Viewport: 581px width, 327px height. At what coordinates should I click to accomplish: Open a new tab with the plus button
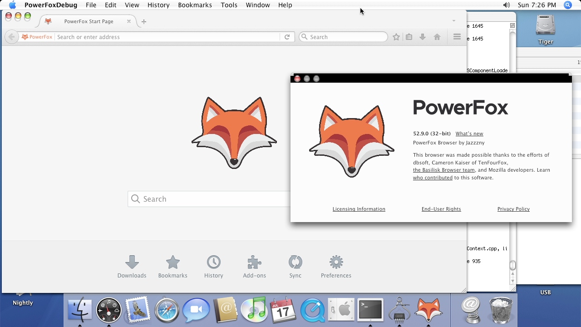point(144,21)
